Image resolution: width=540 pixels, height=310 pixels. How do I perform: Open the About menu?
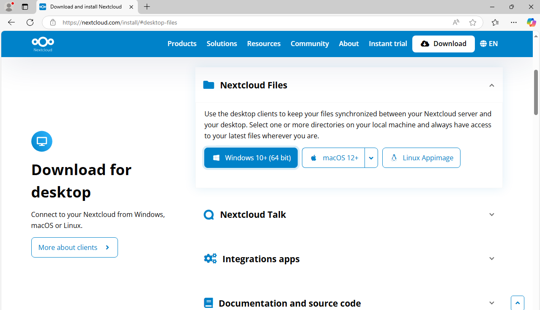pyautogui.click(x=349, y=44)
